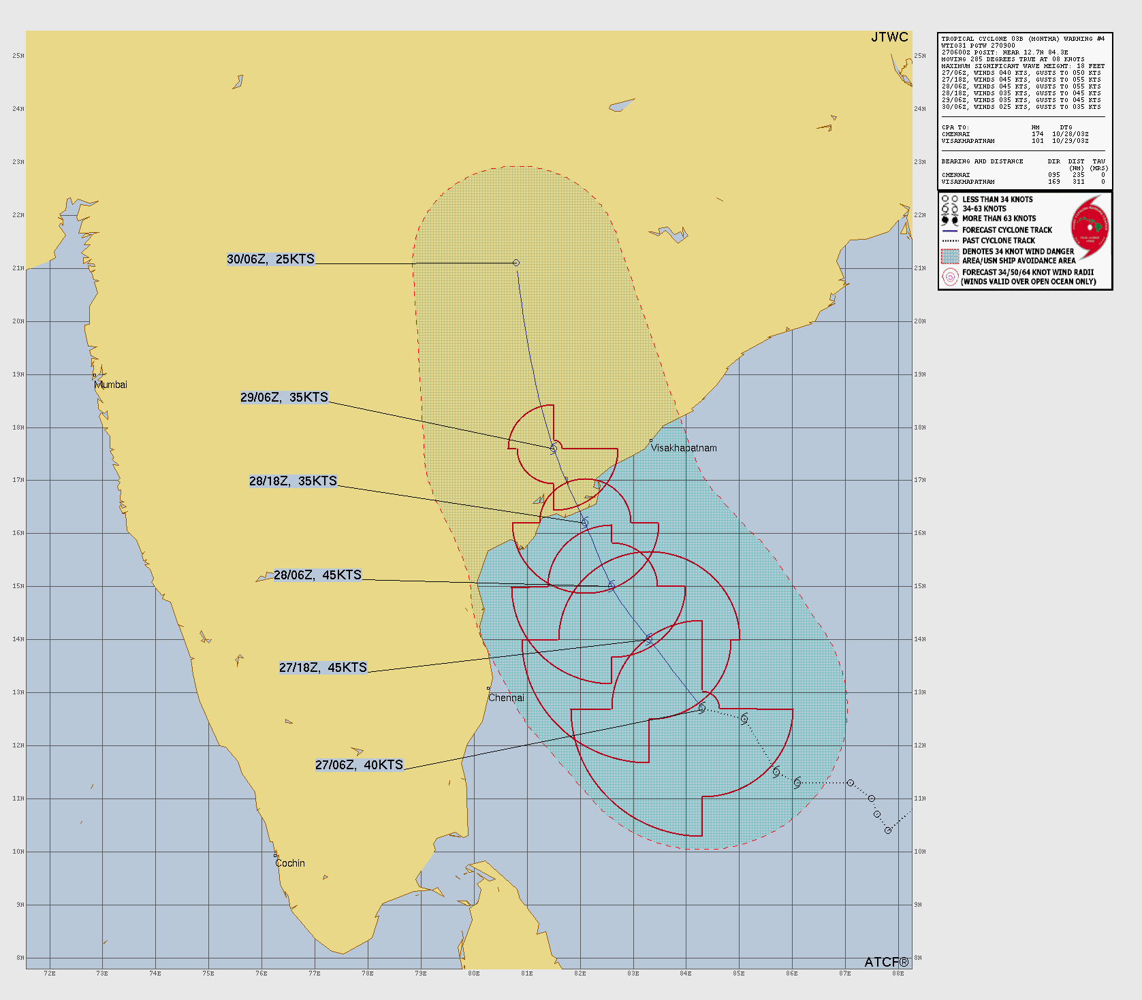
Task: Click the '27/06Z, 40KTS' position label
Action: [x=360, y=765]
